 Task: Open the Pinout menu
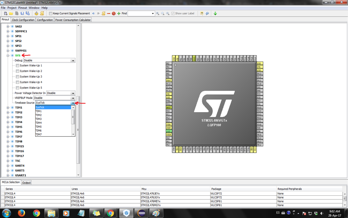point(23,8)
